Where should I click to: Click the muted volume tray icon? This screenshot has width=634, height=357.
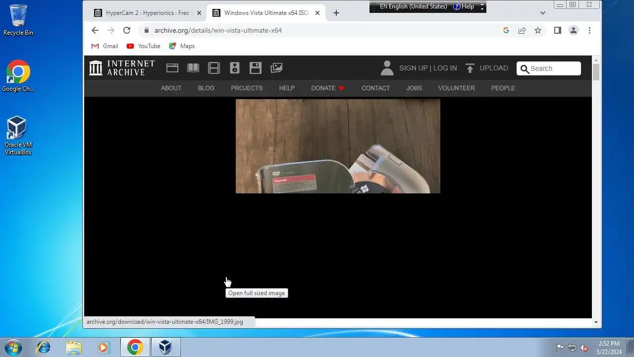coord(584,348)
